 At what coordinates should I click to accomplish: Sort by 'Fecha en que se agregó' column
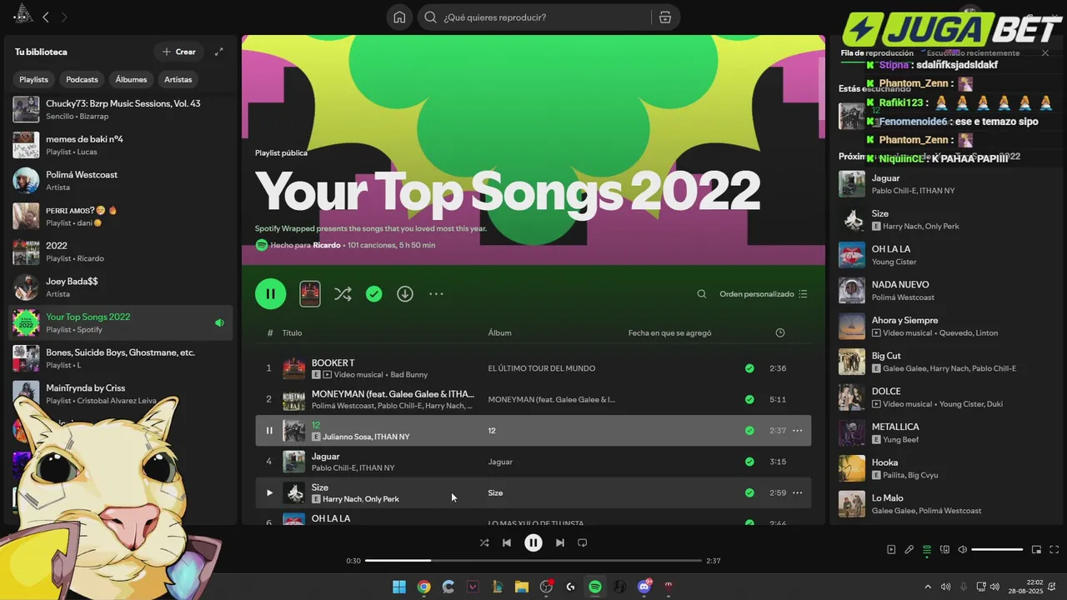(x=669, y=332)
